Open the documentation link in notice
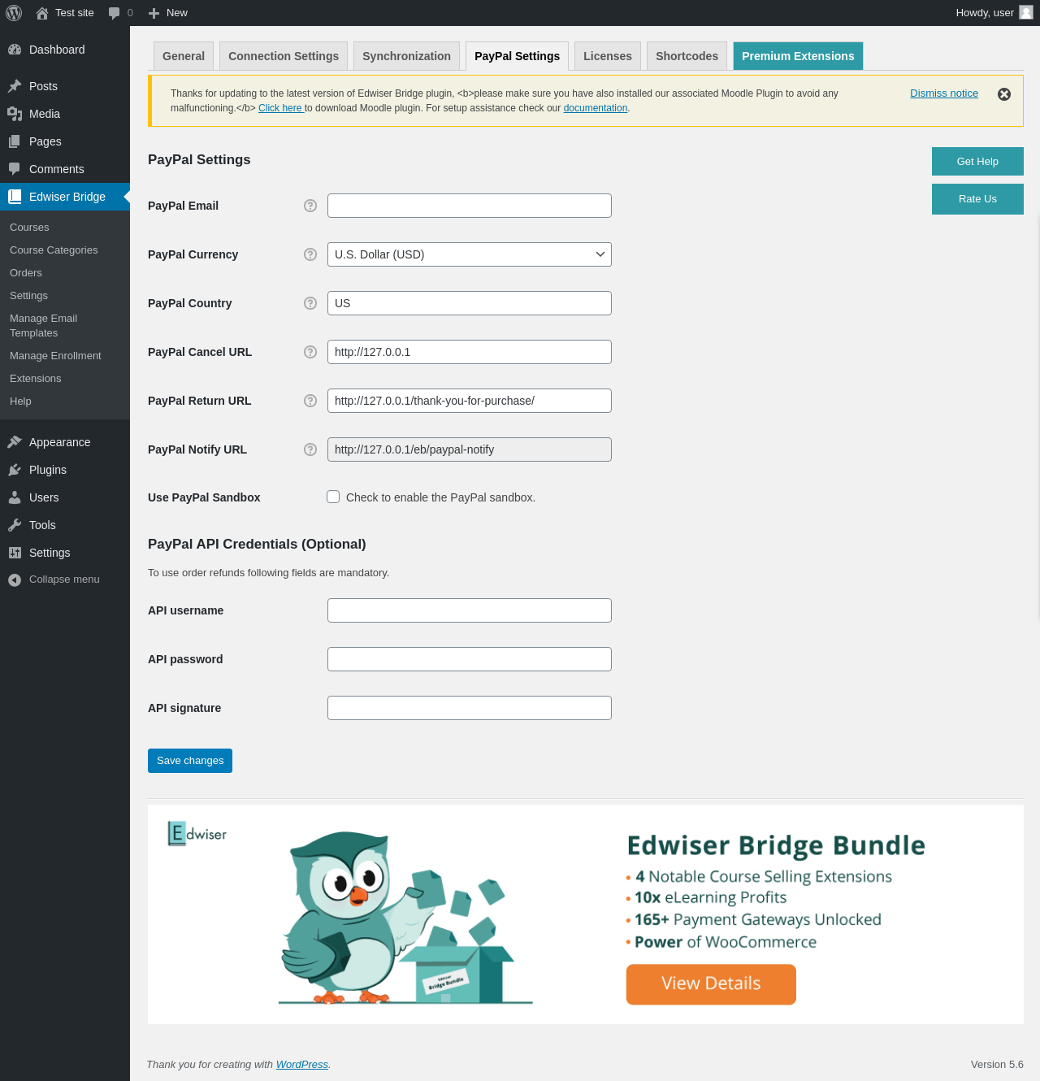 click(596, 108)
